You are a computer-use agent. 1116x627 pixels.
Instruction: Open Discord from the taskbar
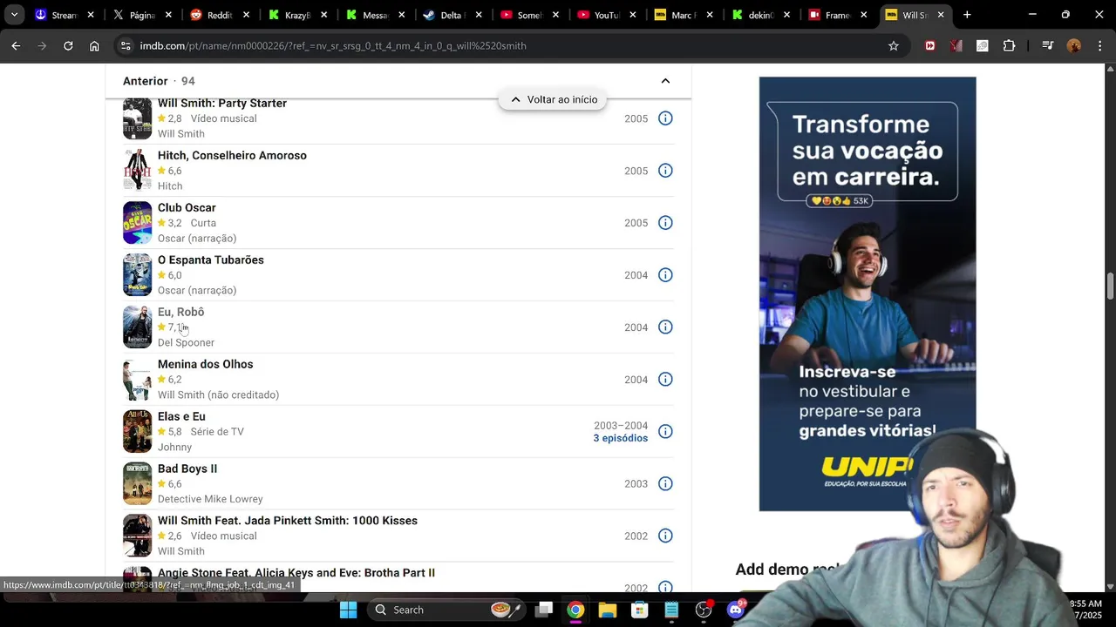(736, 610)
